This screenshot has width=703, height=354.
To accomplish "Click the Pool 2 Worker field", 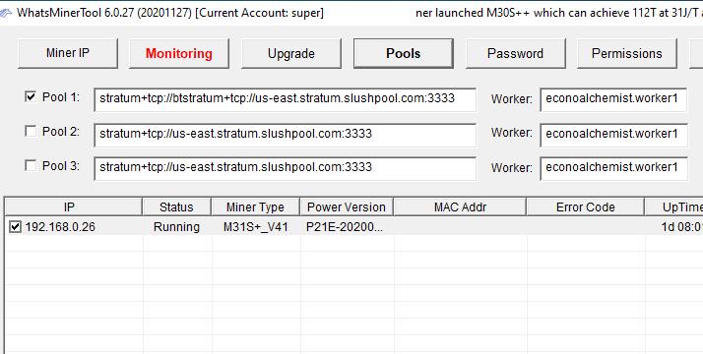I will [613, 135].
